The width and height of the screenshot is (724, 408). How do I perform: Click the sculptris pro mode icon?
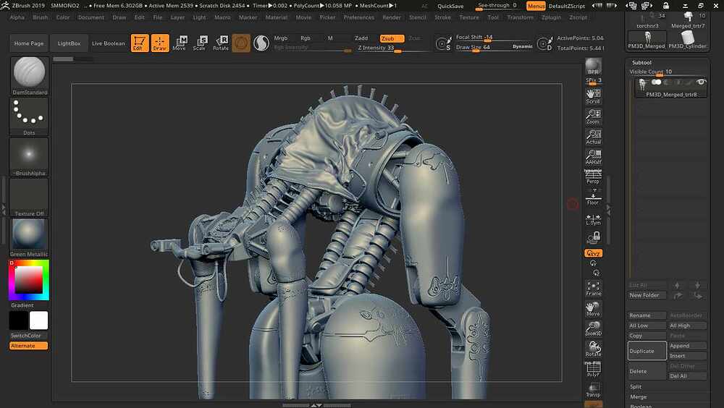pyautogui.click(x=261, y=43)
